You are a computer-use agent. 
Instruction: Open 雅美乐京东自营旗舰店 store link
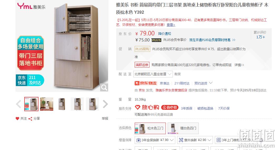tap(171, 90)
